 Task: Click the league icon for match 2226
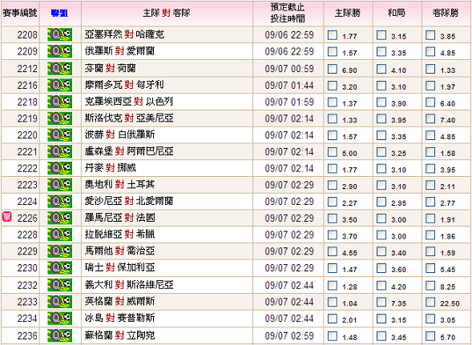coord(59,218)
